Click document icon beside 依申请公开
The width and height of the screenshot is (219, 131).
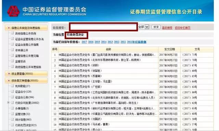(x=12, y=50)
